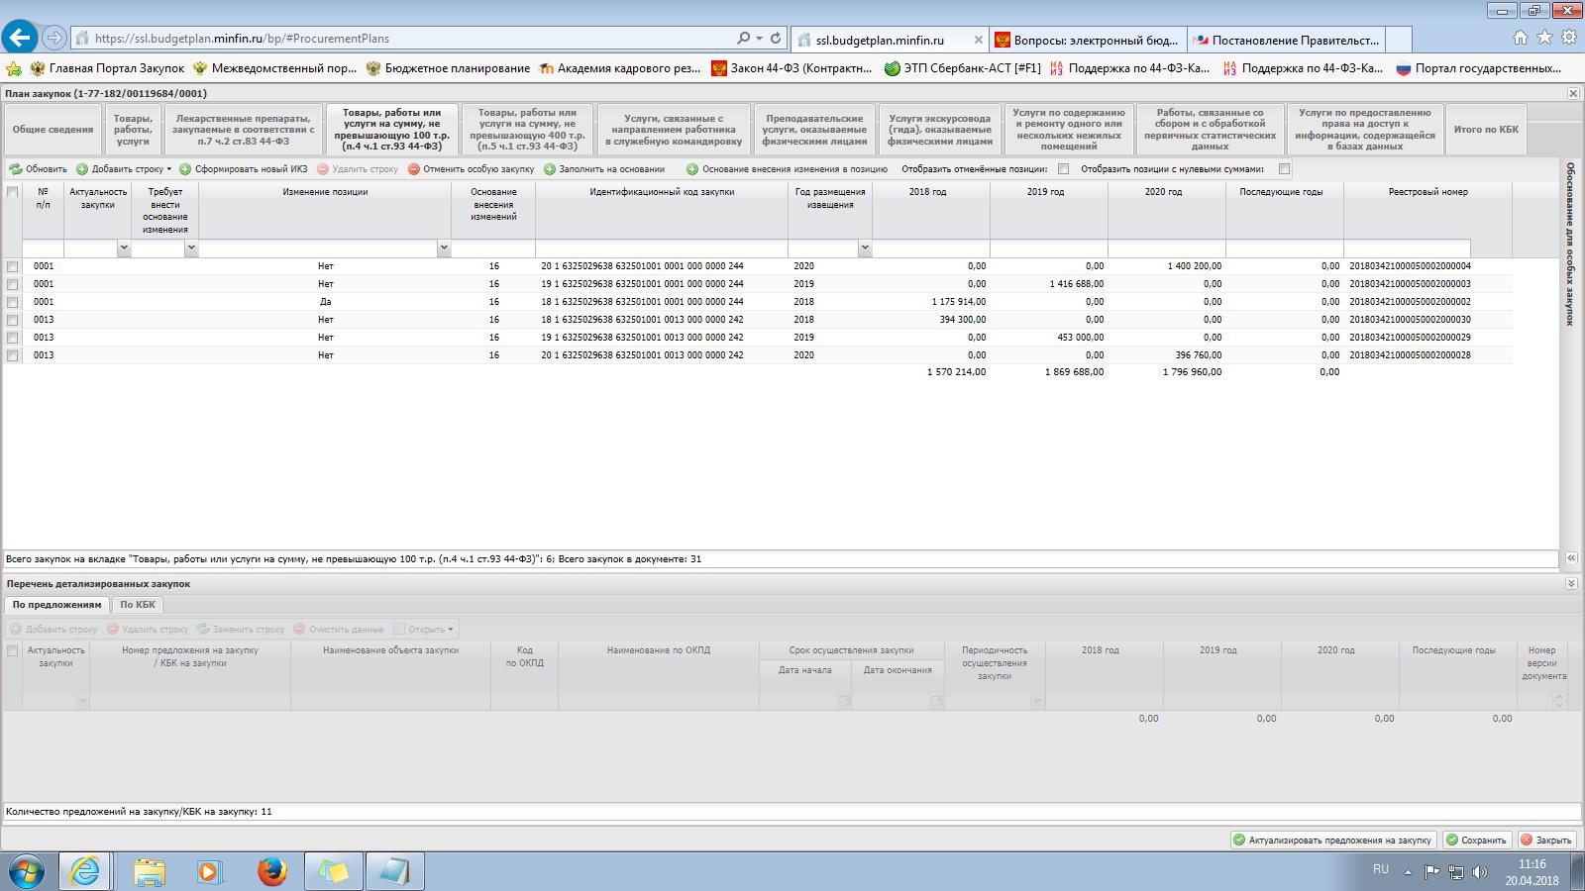
Task: Click the Отменить особую закупку icon
Action: click(x=414, y=169)
